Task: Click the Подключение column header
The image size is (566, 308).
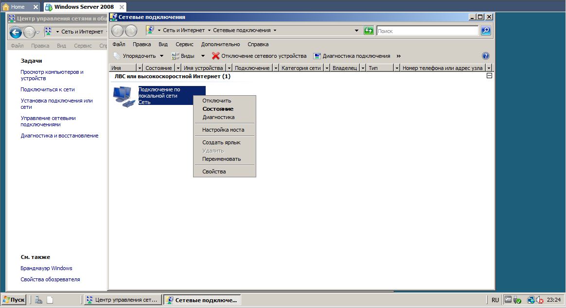Action: [x=252, y=68]
